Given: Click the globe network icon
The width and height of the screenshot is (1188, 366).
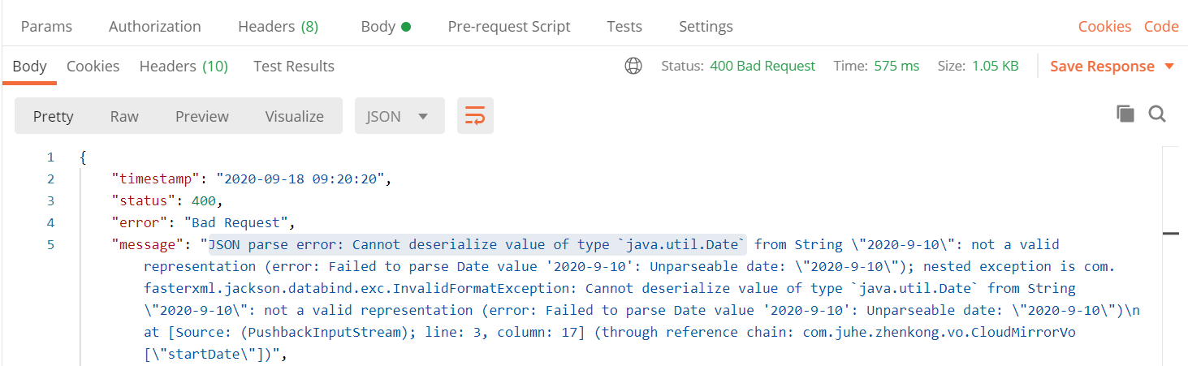Looking at the screenshot, I should point(633,67).
